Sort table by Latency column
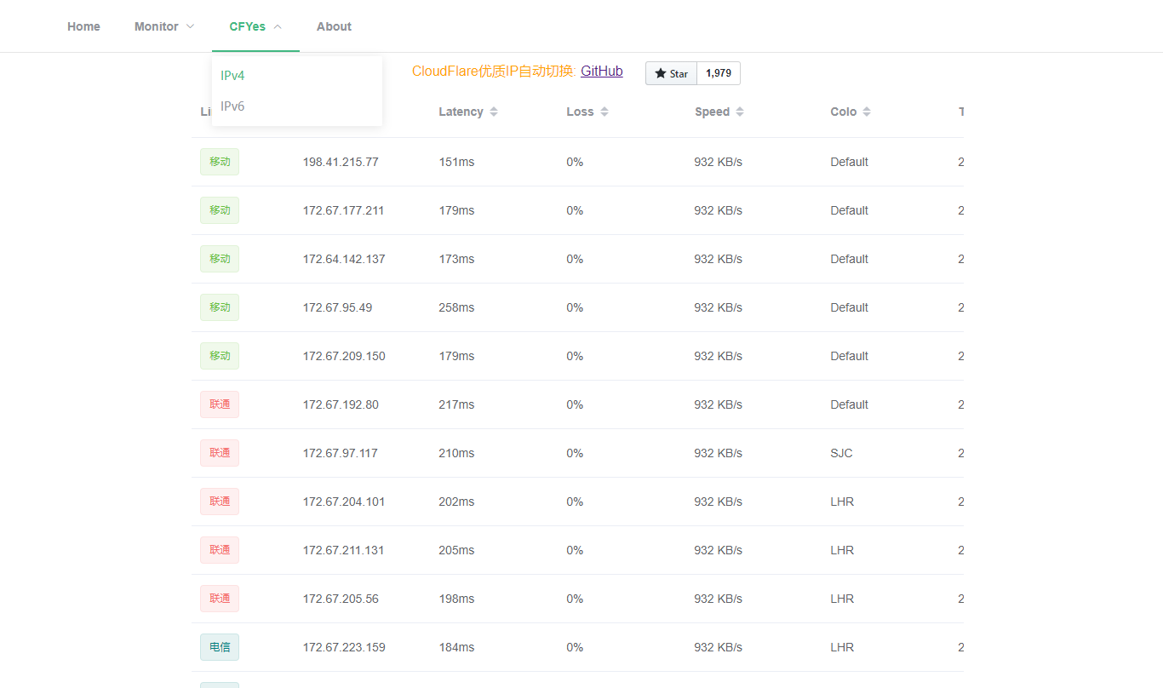The width and height of the screenshot is (1163, 688). click(494, 112)
